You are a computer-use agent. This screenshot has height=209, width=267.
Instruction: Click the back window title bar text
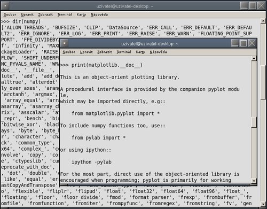tap(124, 6)
